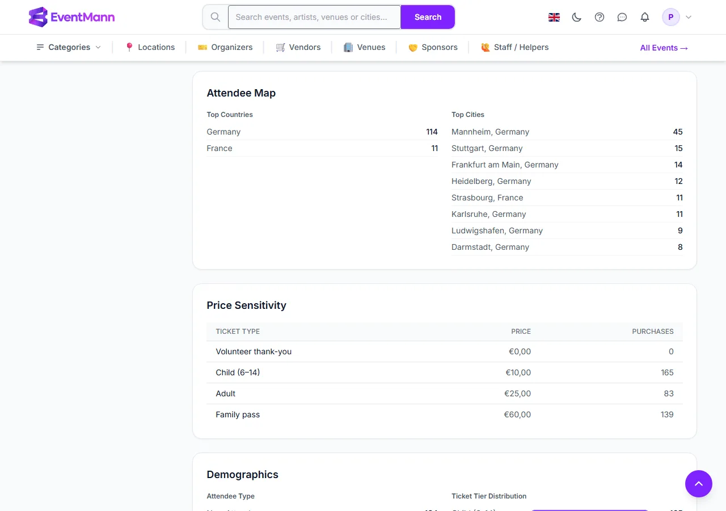Go to Sponsors
The height and width of the screenshot is (511, 726).
click(x=433, y=47)
